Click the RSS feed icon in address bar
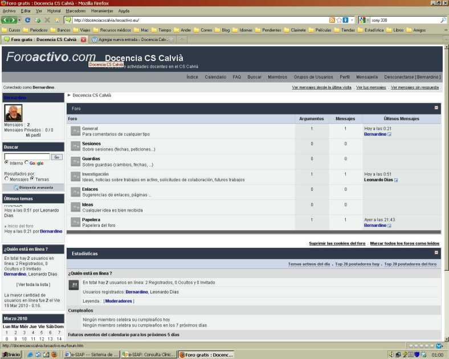 pyautogui.click(x=332, y=20)
